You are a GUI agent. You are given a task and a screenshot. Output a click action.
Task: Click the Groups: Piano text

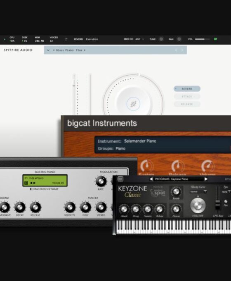[x=111, y=148]
